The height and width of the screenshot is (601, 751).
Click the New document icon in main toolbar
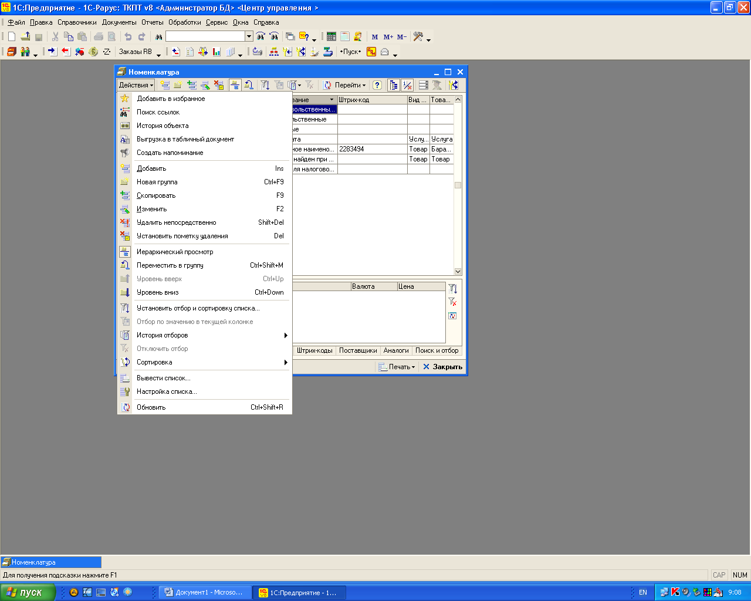12,36
